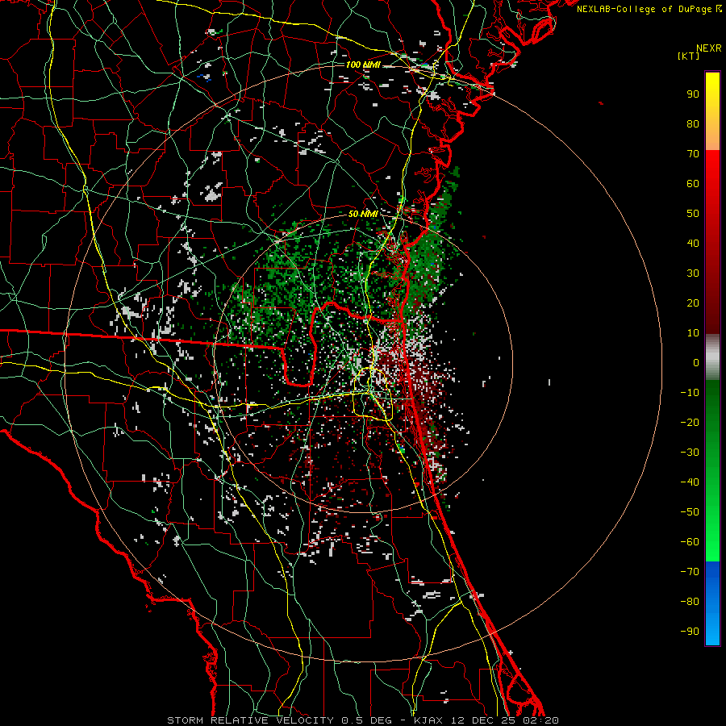Click the NEXLAB-College of DuPage header text
Image resolution: width=726 pixels, height=726 pixels.
point(649,9)
